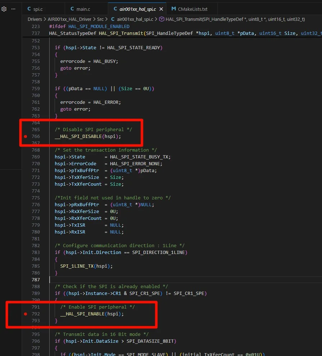Click SPI_DATASIZE_8BIT on line 796

(150, 341)
